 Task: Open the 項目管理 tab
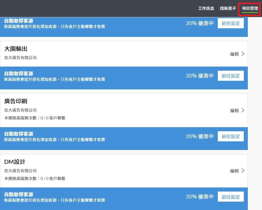[x=250, y=8]
